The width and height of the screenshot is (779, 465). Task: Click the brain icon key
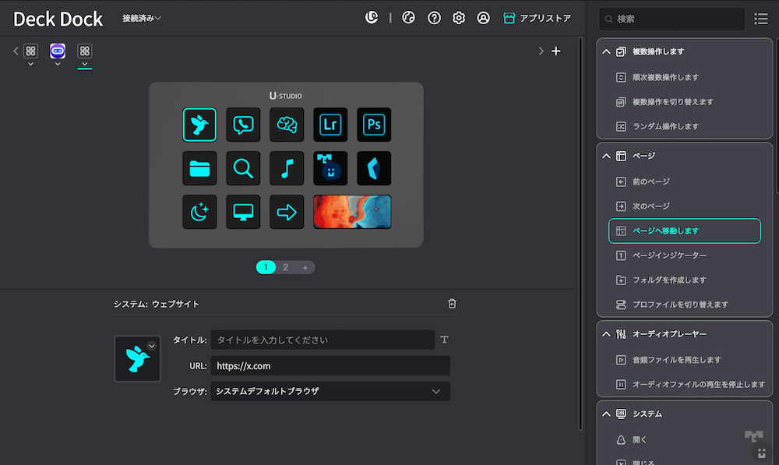(287, 125)
